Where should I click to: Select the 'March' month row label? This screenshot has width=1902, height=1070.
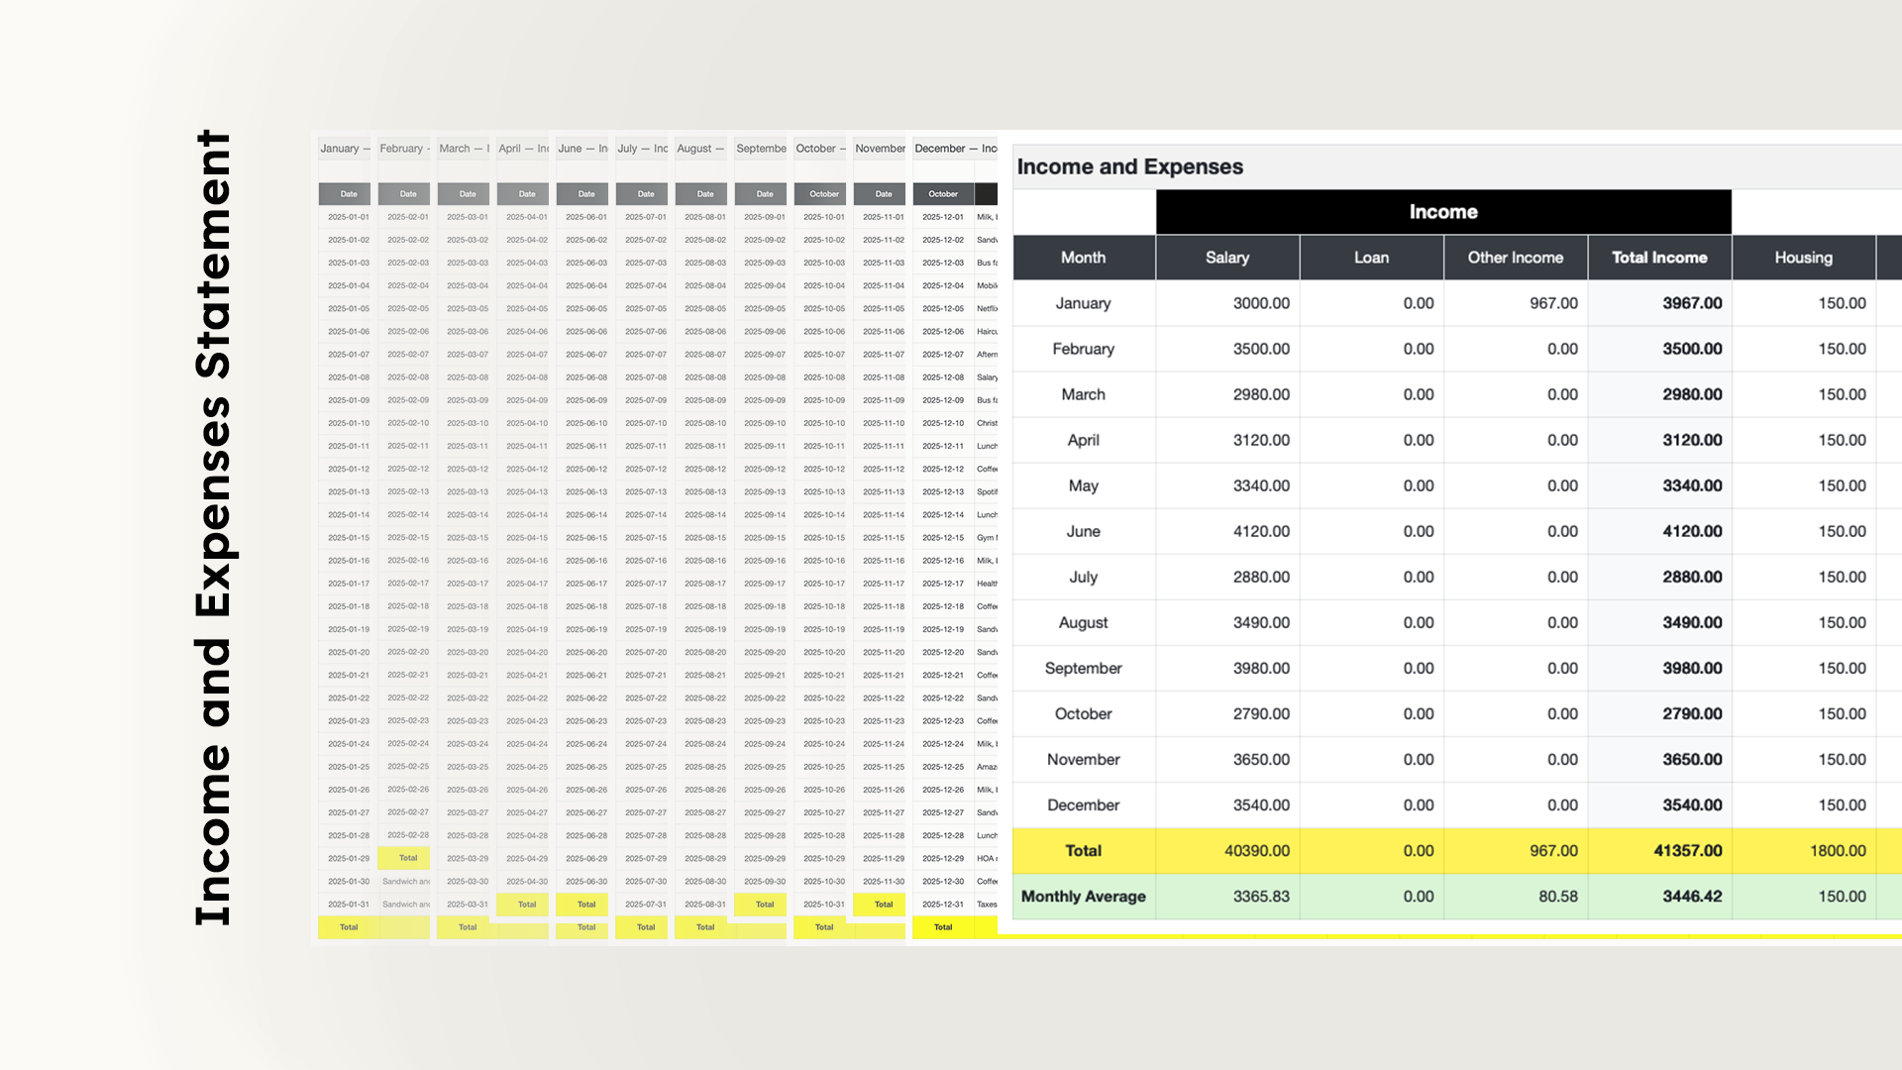pos(1084,394)
